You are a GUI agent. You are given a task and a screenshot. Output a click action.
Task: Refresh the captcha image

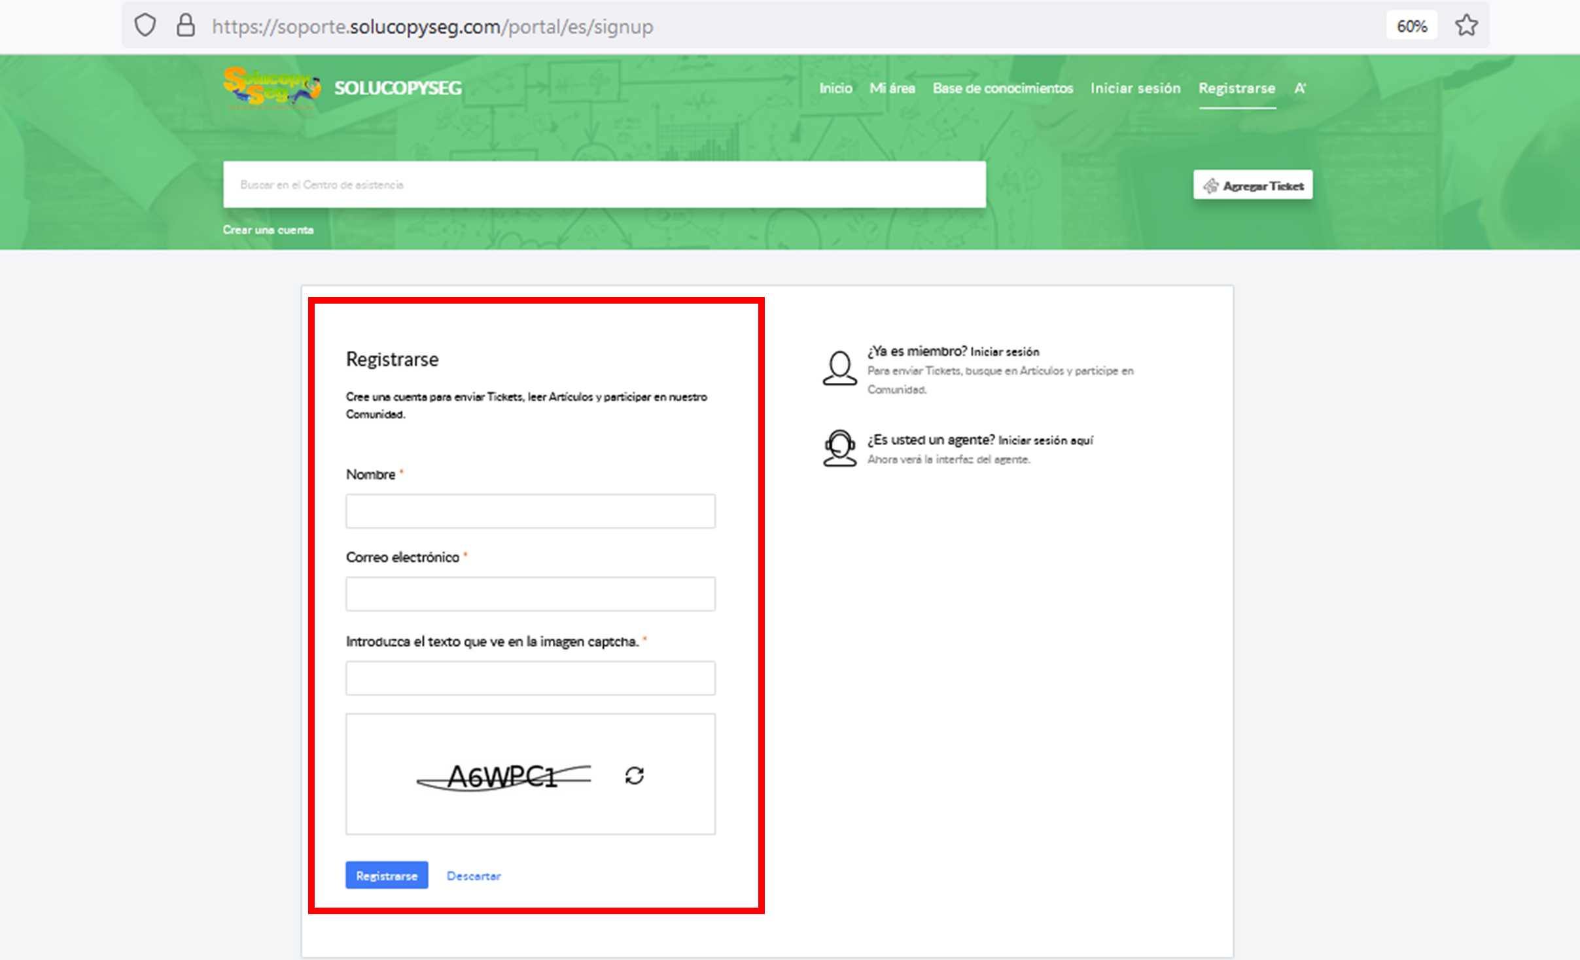click(634, 775)
